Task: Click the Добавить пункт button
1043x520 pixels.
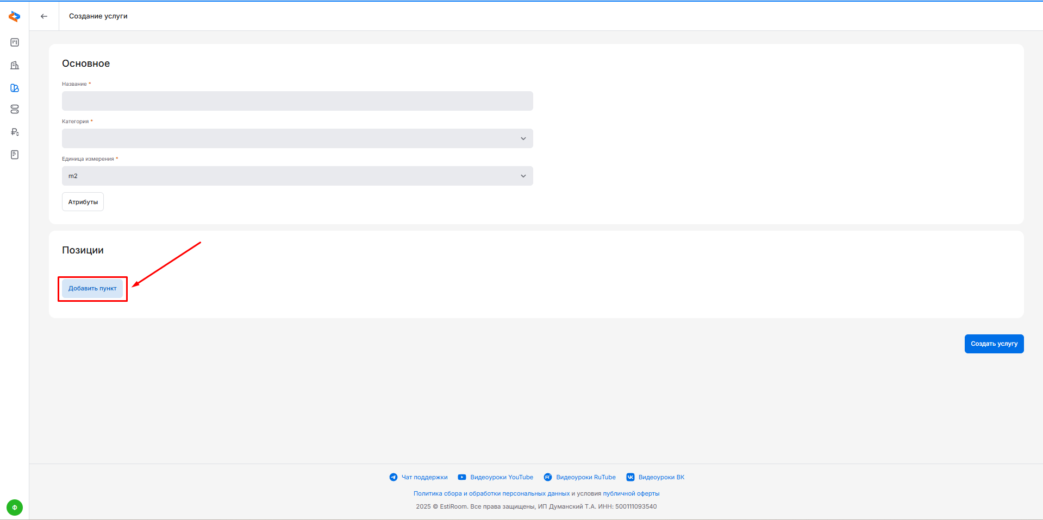Action: (92, 288)
